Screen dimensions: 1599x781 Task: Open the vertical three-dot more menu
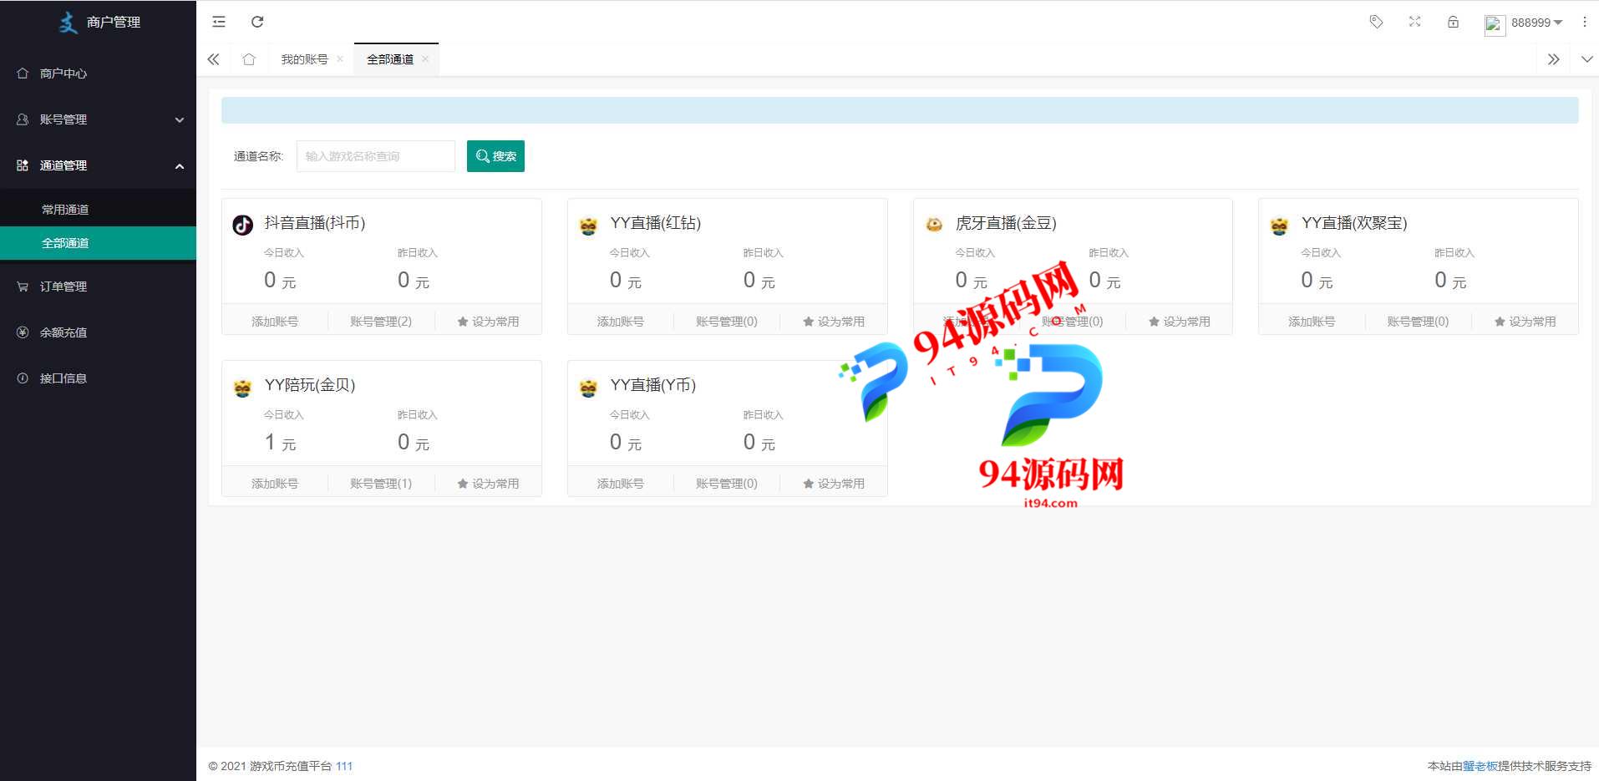pyautogui.click(x=1584, y=22)
